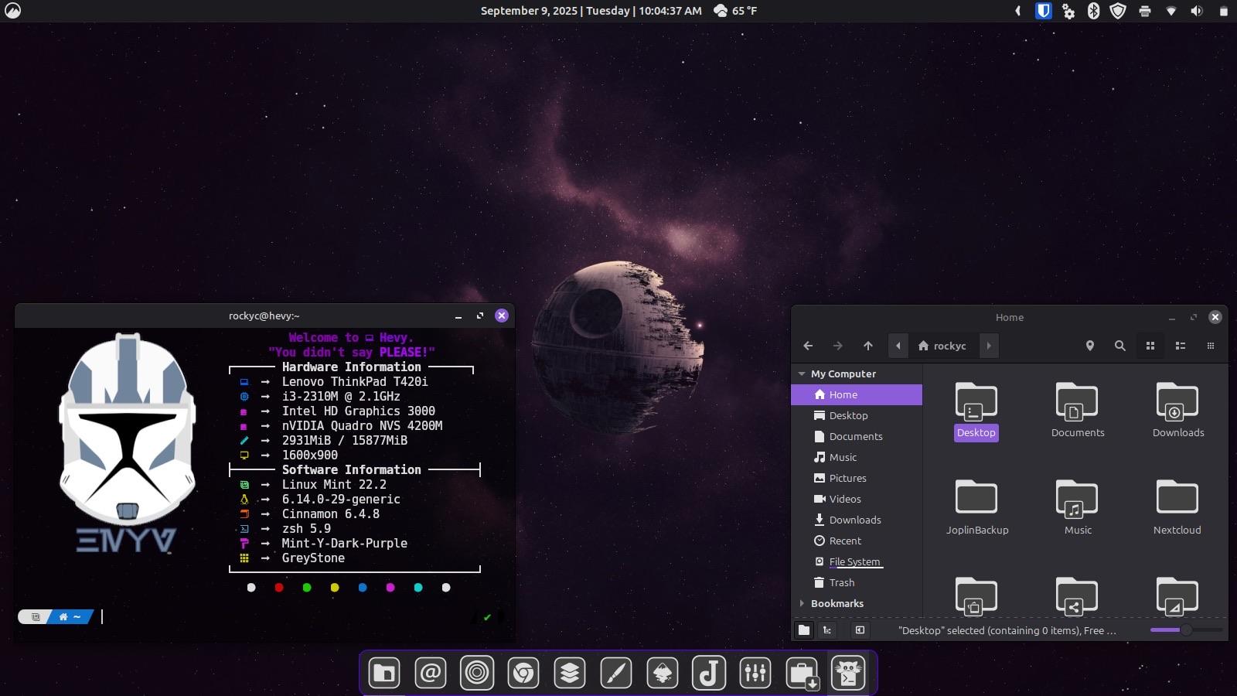Expand the Bookmarks sidebar section
The height and width of the screenshot is (696, 1237).
(x=802, y=603)
